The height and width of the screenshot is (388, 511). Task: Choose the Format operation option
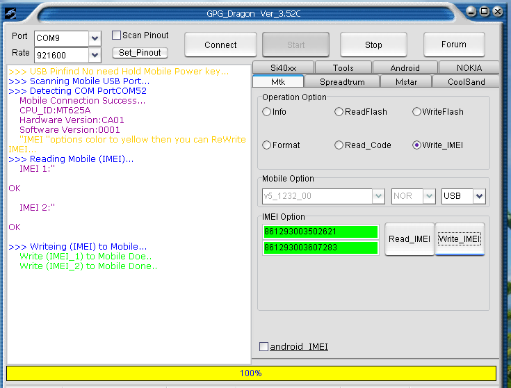pyautogui.click(x=266, y=145)
